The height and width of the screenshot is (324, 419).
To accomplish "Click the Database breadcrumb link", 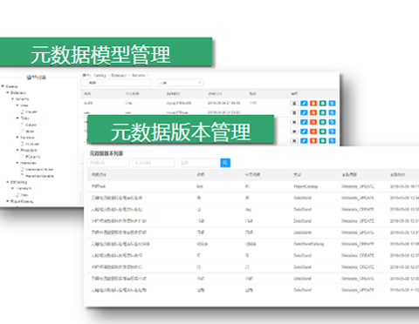I will (x=119, y=75).
